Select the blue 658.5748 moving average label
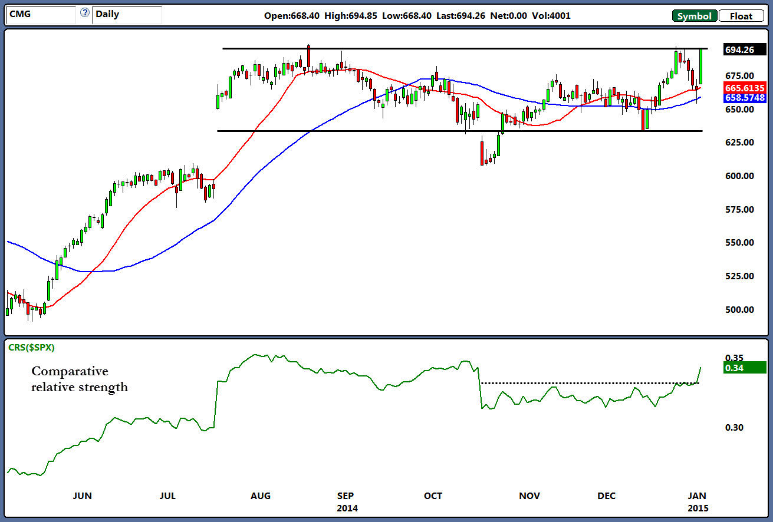773x522 pixels. (x=744, y=97)
